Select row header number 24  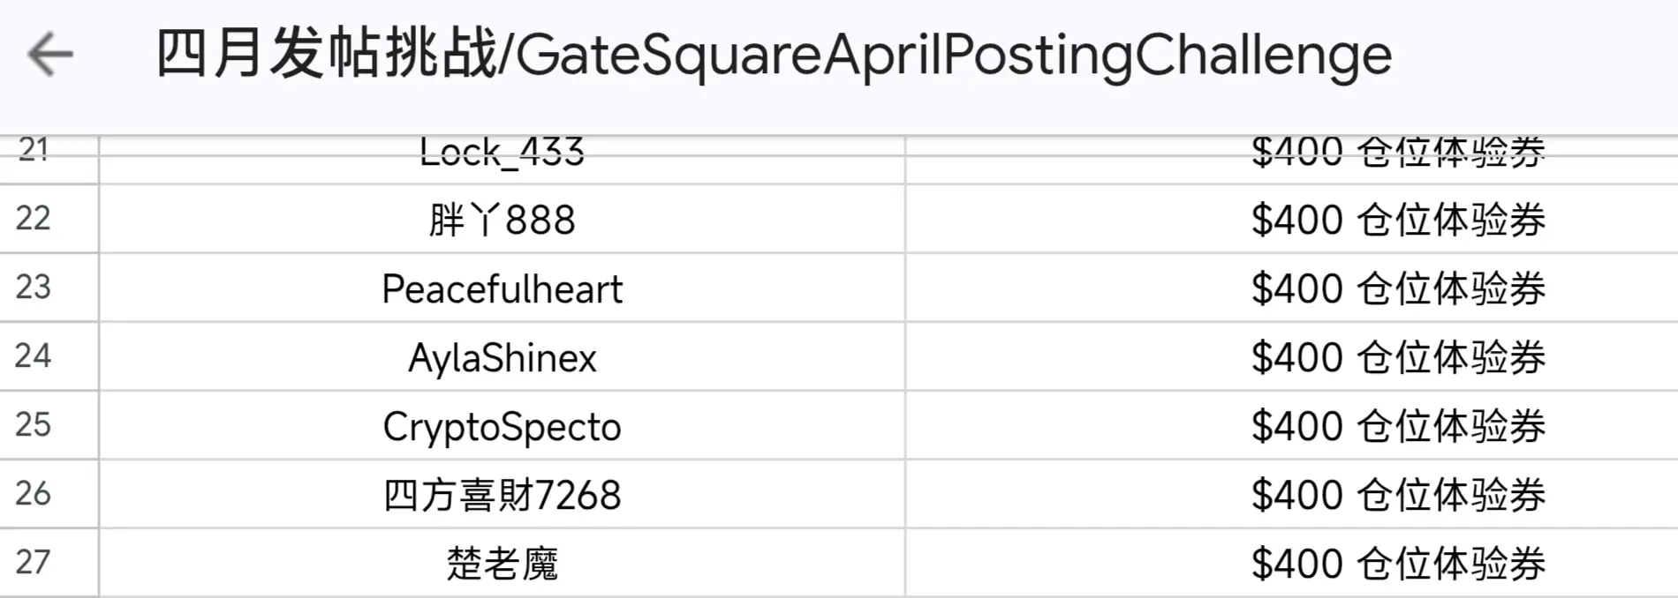(x=34, y=356)
